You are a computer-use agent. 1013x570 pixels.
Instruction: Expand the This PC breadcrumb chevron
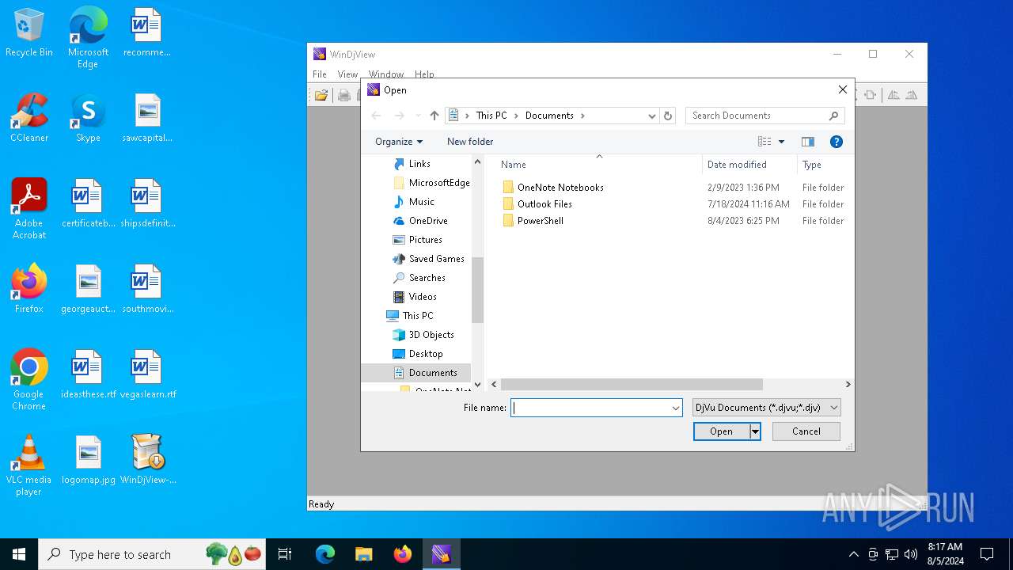[516, 116]
